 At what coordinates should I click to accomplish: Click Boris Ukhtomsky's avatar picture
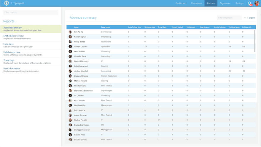[70, 61]
